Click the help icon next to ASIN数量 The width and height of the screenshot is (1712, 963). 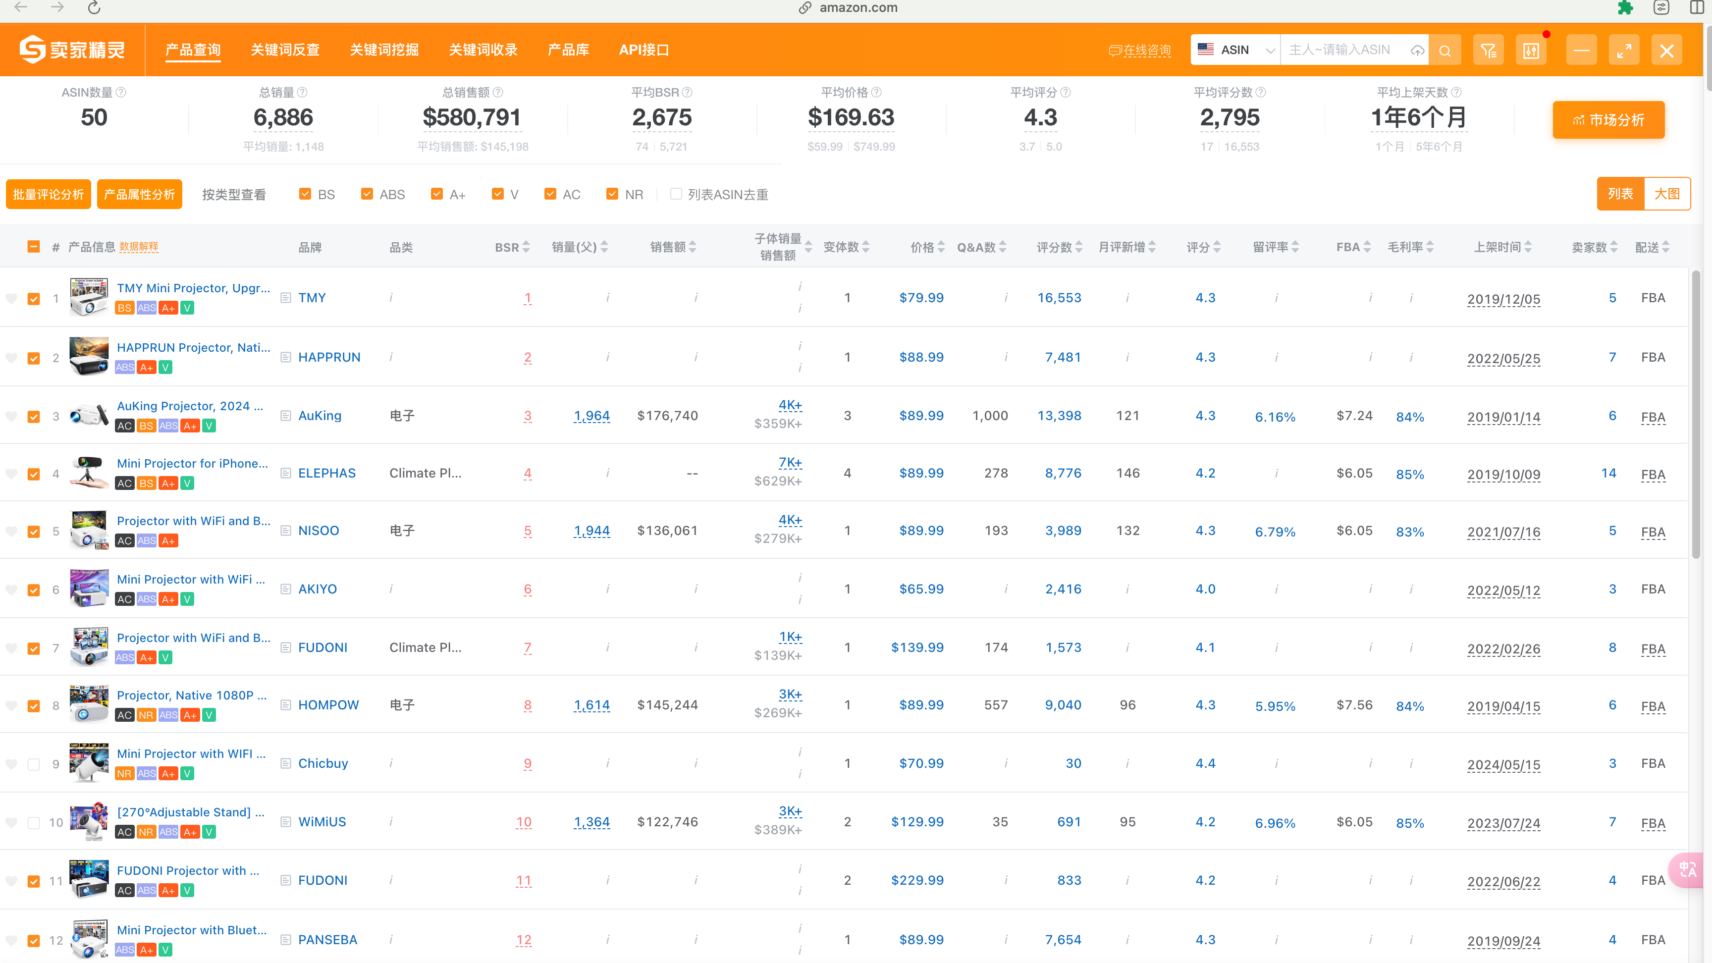pos(121,92)
